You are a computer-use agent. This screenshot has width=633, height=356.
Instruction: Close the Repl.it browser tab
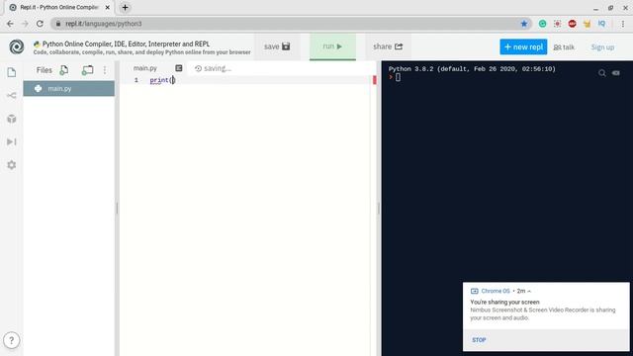[x=108, y=7]
